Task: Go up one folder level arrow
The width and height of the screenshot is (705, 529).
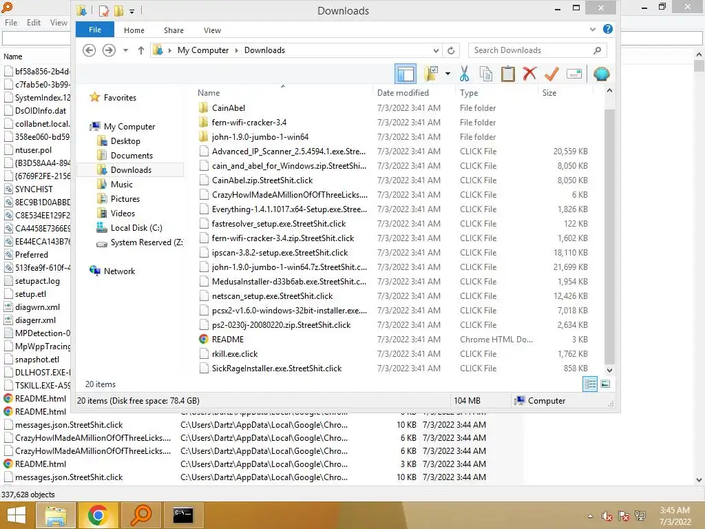Action: point(140,50)
